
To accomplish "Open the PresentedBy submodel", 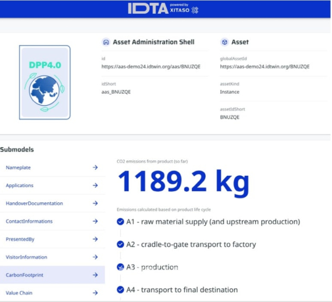I will (x=21, y=239).
